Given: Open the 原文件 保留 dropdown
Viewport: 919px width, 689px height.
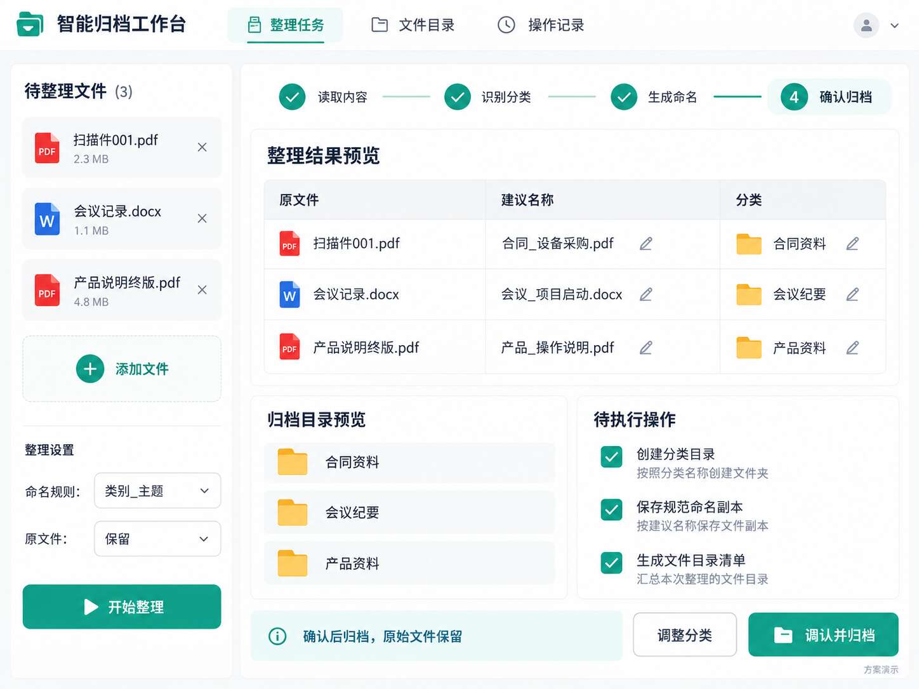Looking at the screenshot, I should [157, 539].
